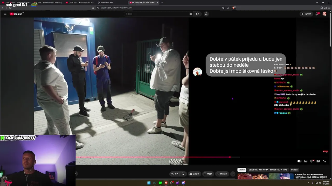Open YouTube notifications bell
Image resolution: width=332 pixels, height=186 pixels.
[x=317, y=14]
